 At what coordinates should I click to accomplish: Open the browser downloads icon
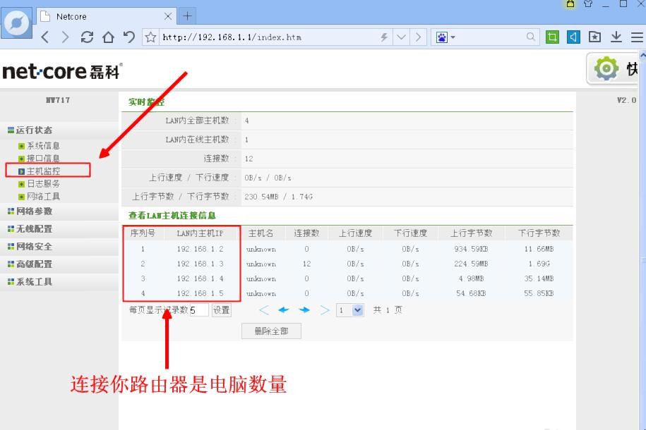[x=616, y=37]
